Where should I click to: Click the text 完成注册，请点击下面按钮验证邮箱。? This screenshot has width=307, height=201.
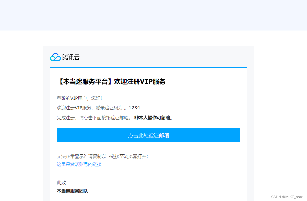tap(94, 118)
